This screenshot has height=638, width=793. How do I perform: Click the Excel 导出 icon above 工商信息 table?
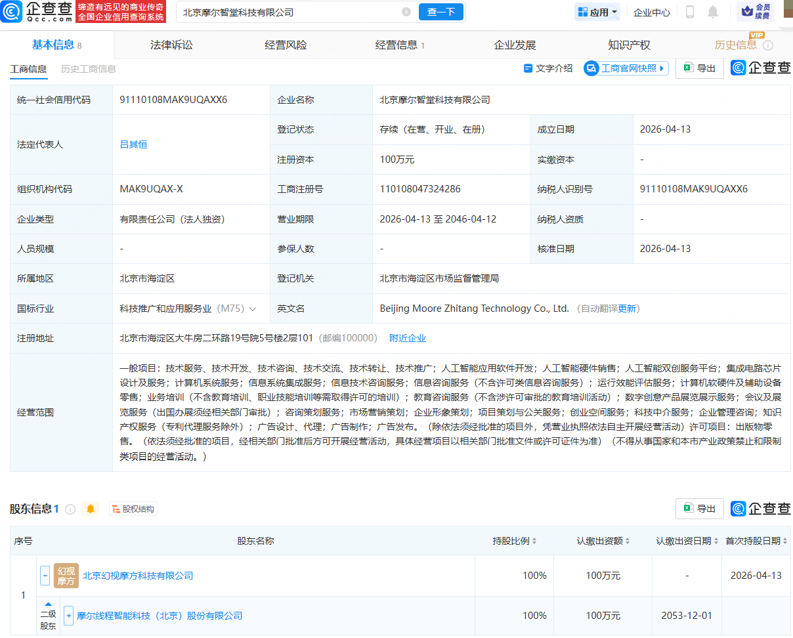(x=699, y=68)
